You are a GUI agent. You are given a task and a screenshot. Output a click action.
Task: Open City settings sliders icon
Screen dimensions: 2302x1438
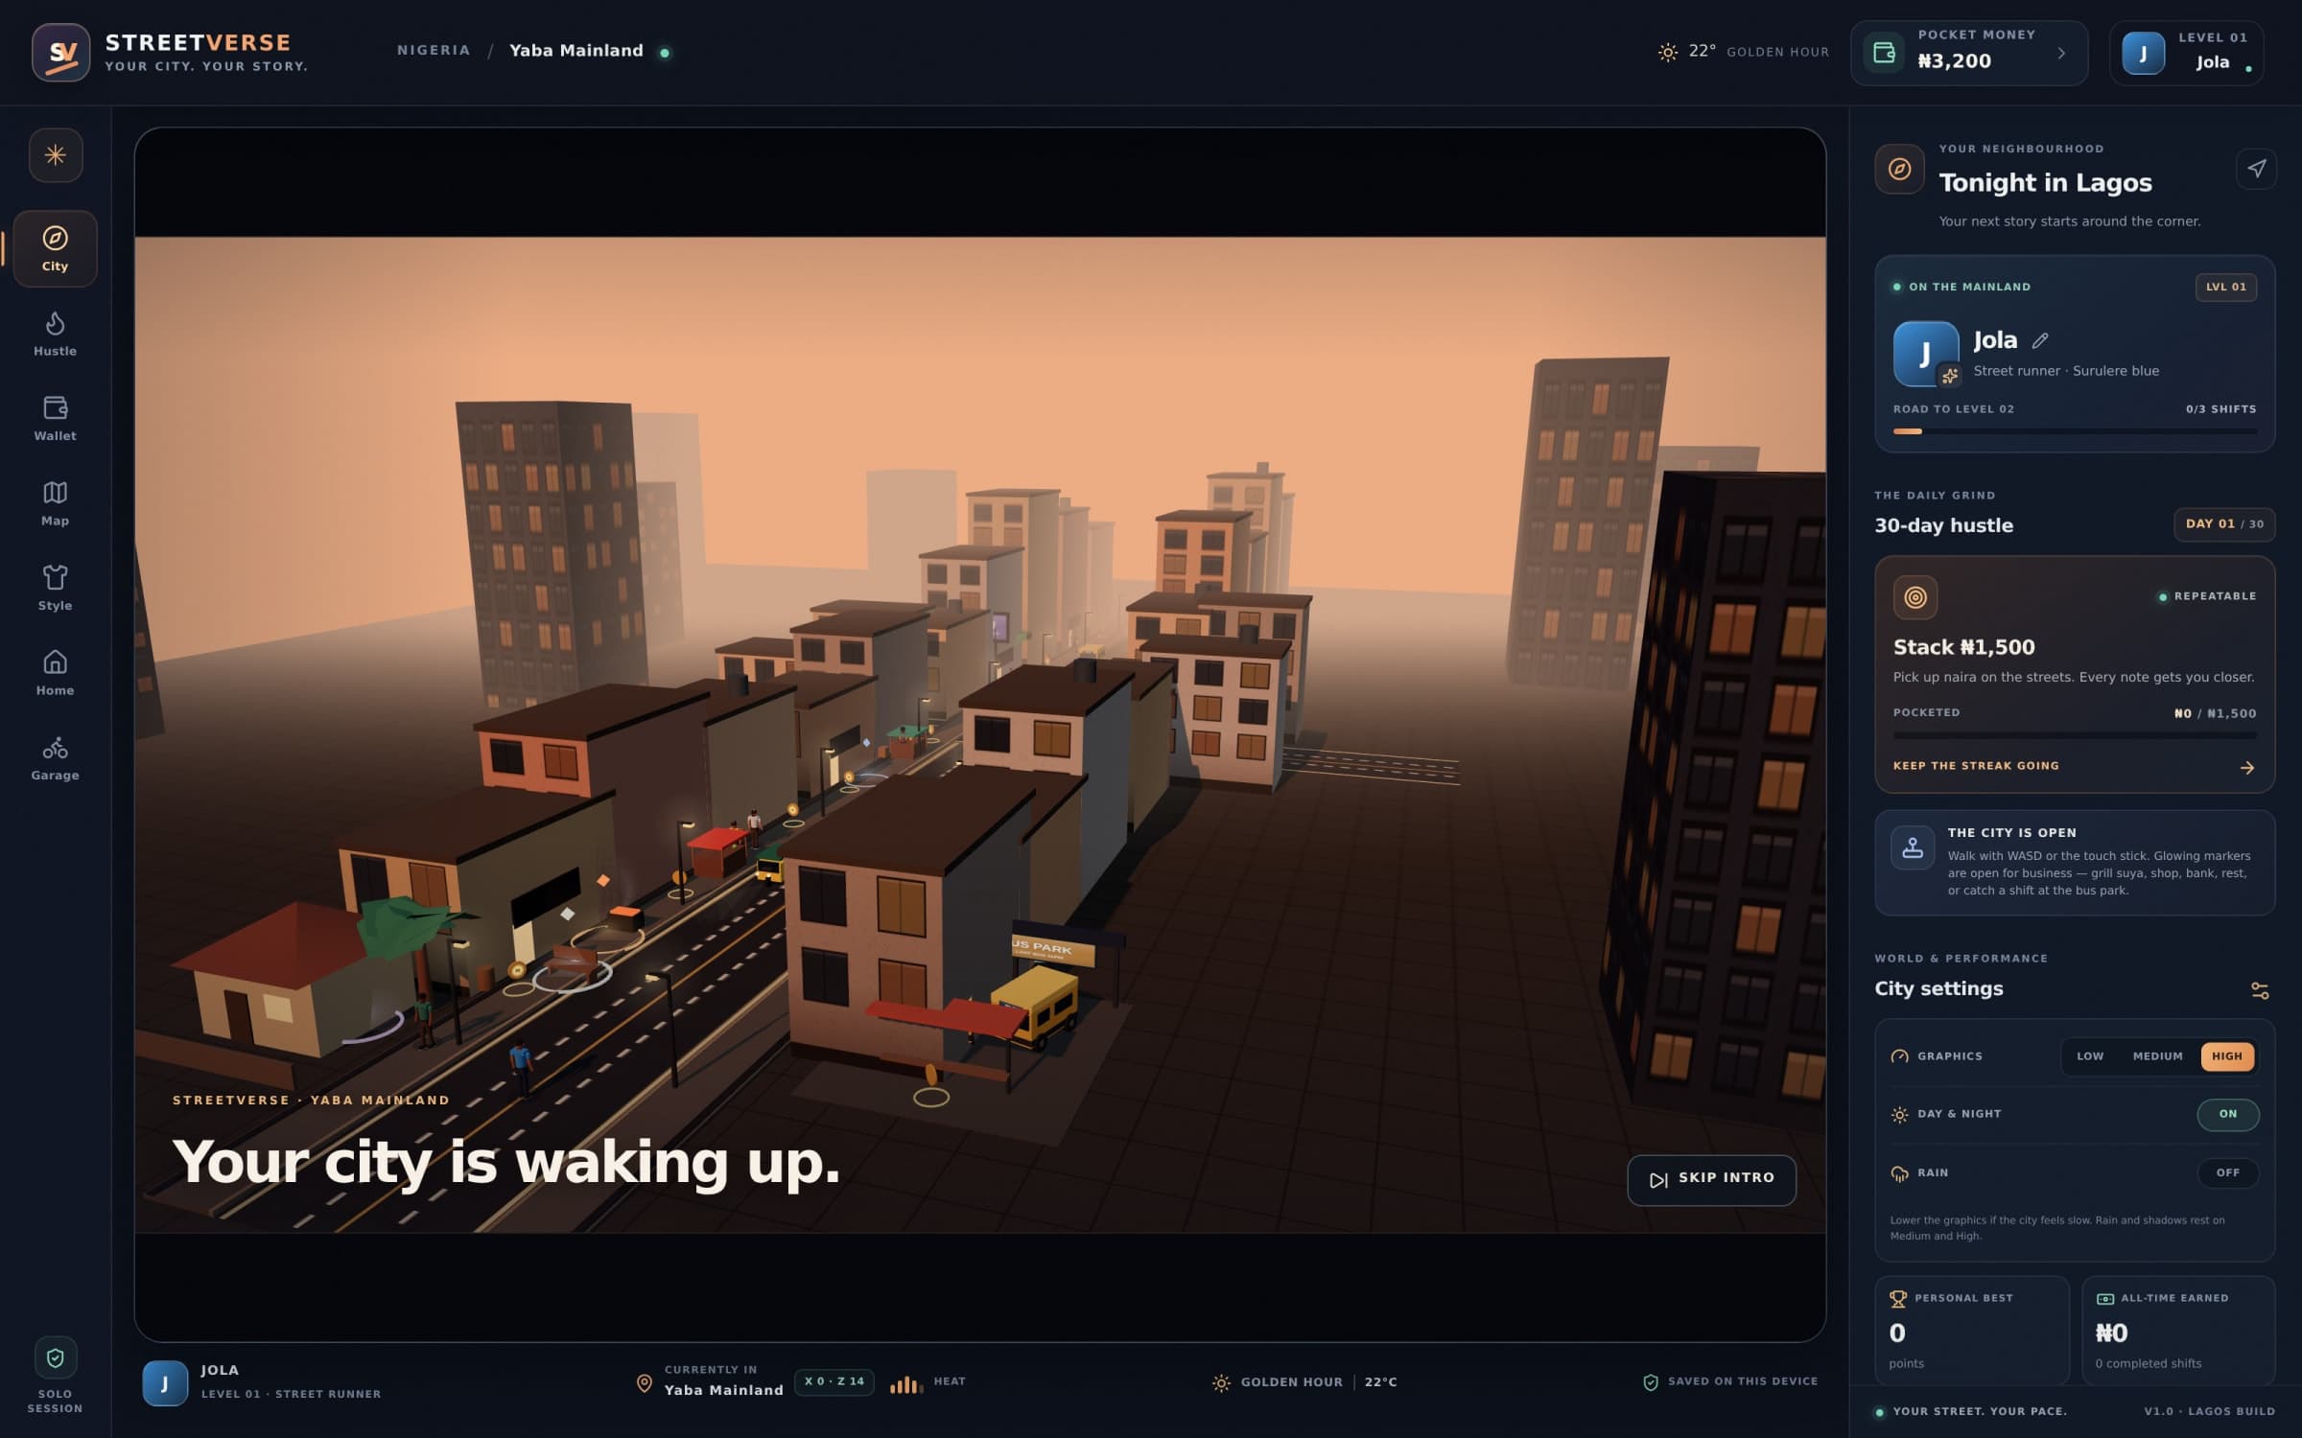[2260, 990]
